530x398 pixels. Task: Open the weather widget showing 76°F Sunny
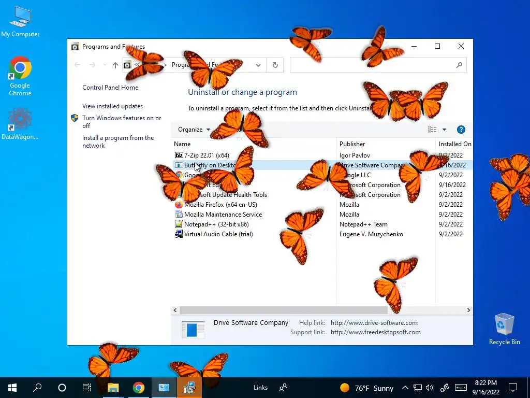pyautogui.click(x=367, y=388)
